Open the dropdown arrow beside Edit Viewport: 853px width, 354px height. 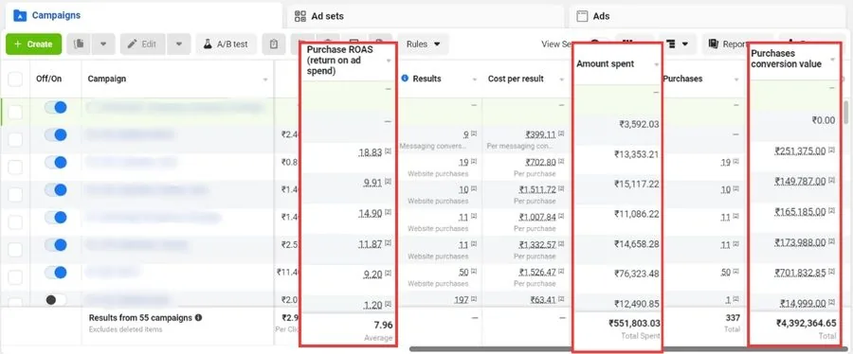pyautogui.click(x=179, y=44)
